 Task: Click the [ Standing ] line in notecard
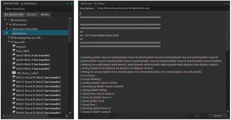(x=151, y=59)
